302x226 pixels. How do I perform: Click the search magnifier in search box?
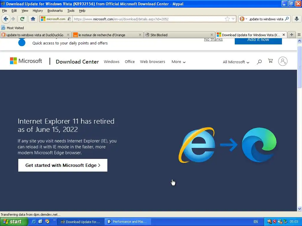(287, 19)
